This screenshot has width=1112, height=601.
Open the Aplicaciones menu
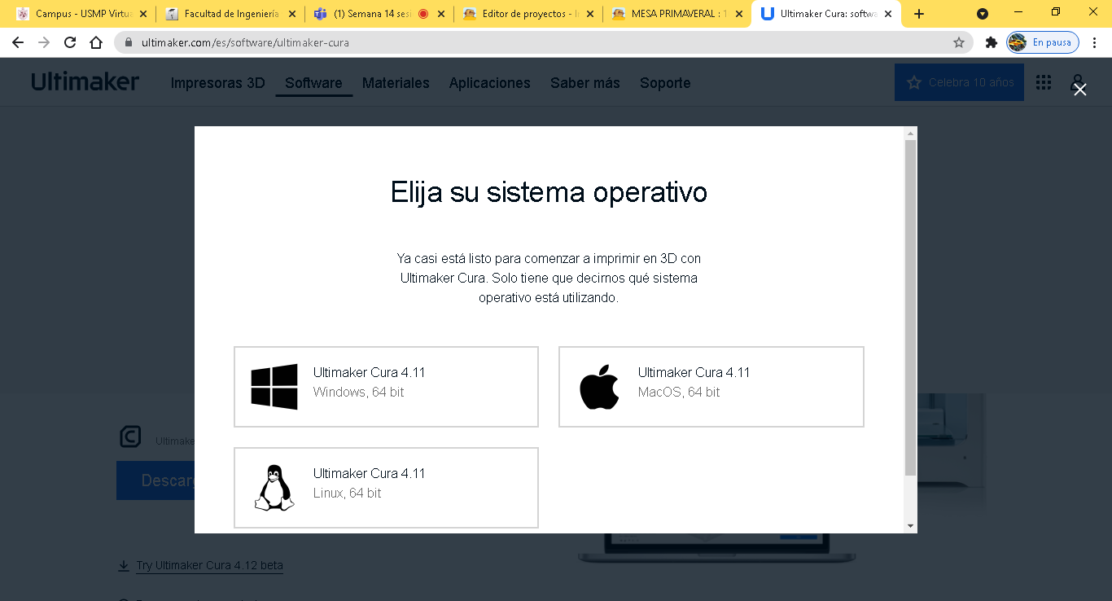click(x=490, y=83)
